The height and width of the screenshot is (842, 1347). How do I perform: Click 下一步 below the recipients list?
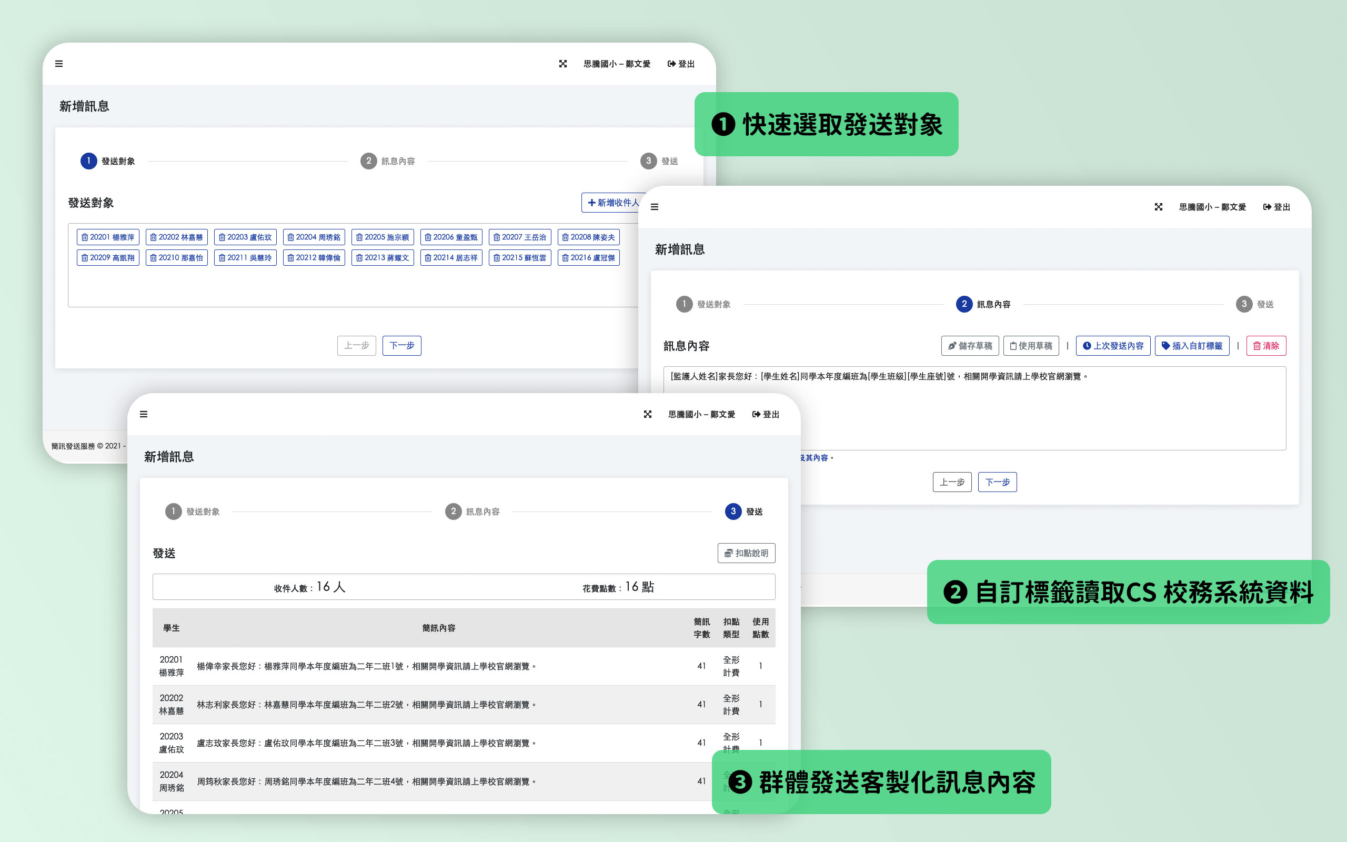point(401,346)
